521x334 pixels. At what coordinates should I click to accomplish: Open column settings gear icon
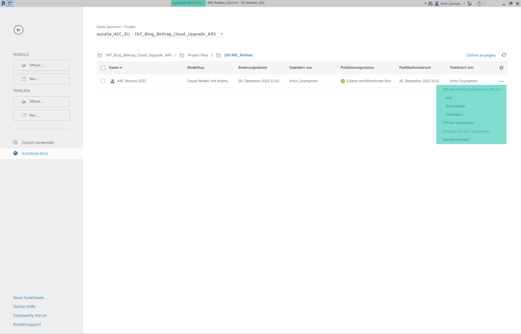coord(501,68)
